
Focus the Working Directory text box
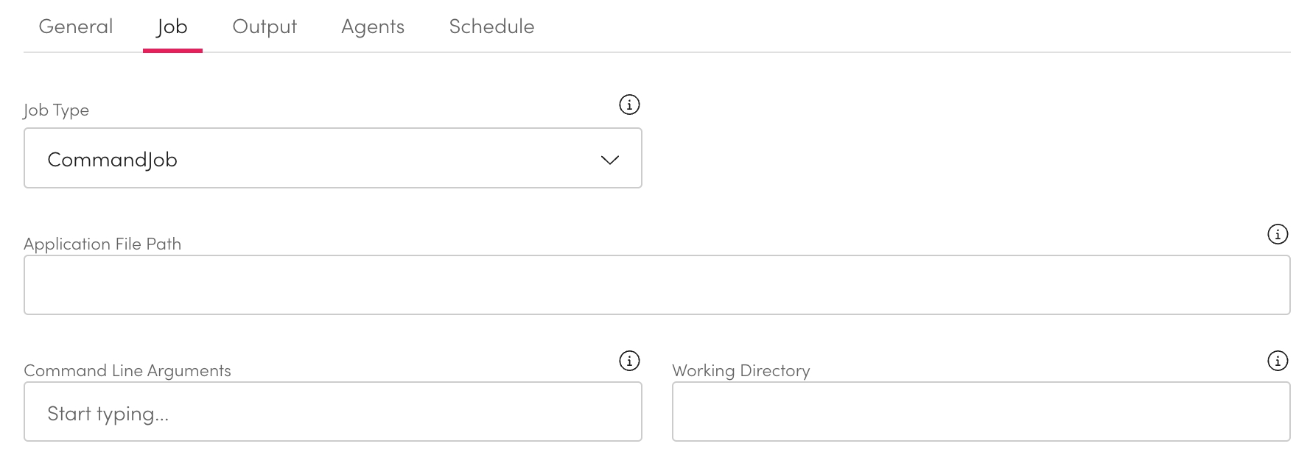click(x=981, y=412)
